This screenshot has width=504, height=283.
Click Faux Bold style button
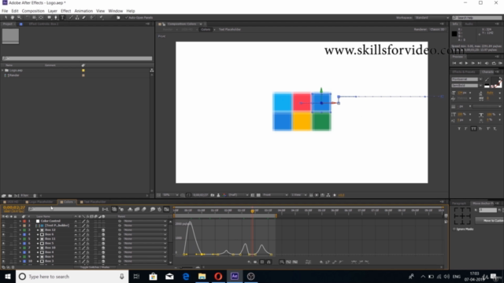point(459,129)
